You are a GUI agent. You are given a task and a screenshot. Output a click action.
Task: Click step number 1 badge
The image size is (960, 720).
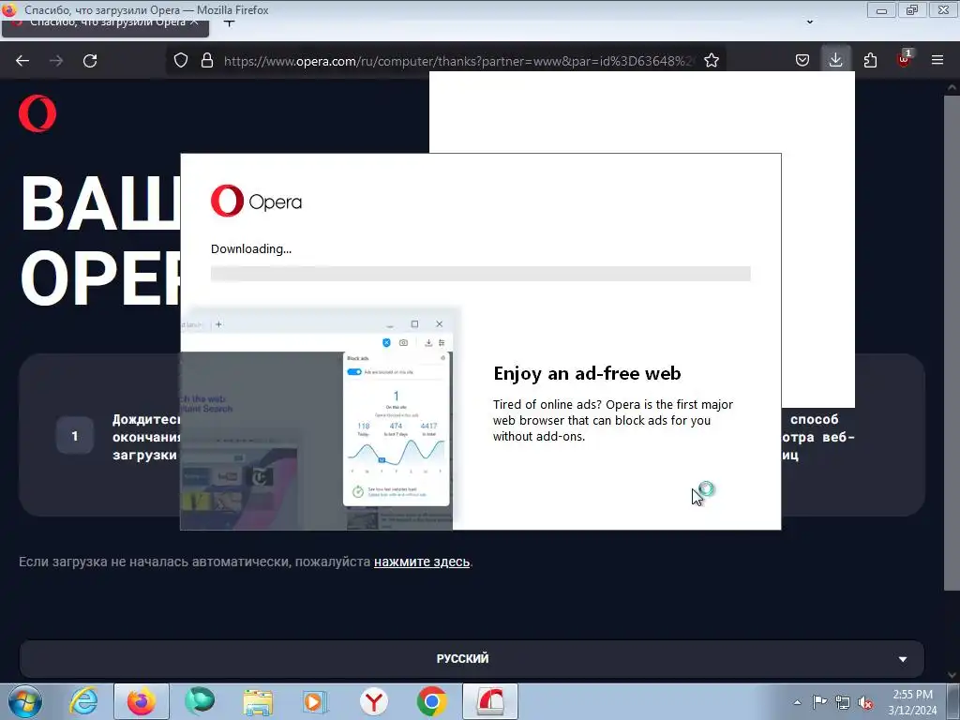point(75,435)
